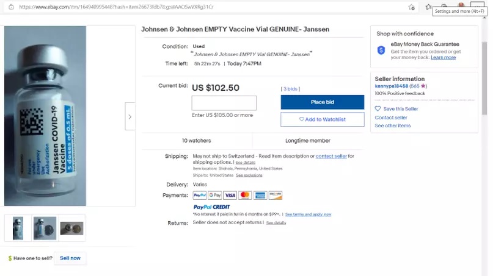The height and width of the screenshot is (276, 493).
Task: Click the listing title text
Action: coord(235,29)
